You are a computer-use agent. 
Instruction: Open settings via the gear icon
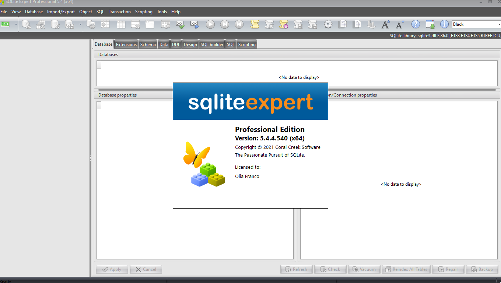coord(328,24)
